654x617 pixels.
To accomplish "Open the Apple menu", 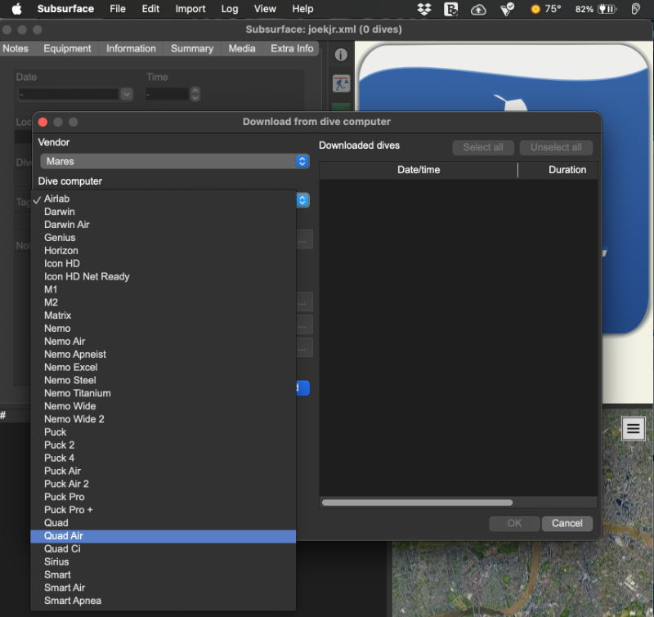I will 16,9.
